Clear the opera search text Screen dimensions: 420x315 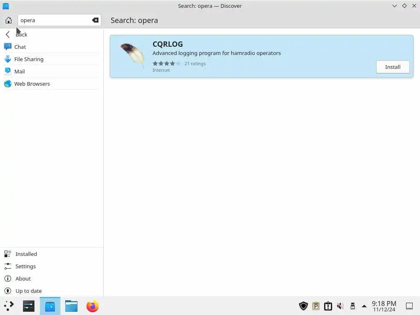pos(95,20)
